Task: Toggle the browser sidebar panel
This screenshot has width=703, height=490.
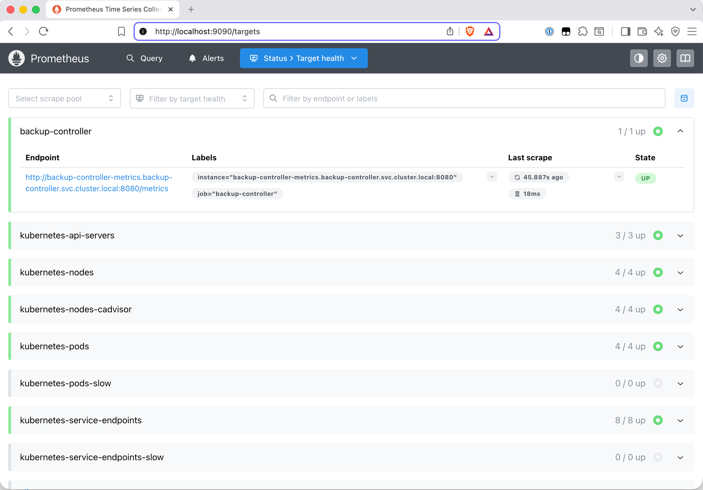Action: pos(626,32)
